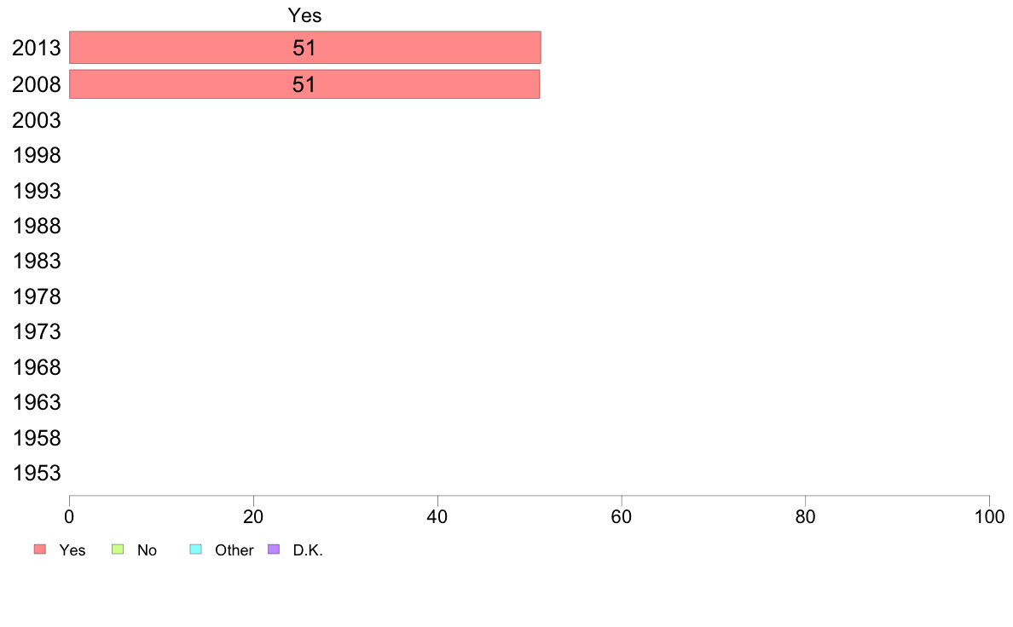The width and height of the screenshot is (1013, 627).
Task: Click the 100 tick on the x-axis
Action: pos(989,515)
